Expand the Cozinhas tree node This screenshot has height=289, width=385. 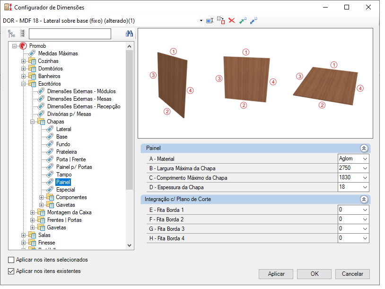coord(23,61)
